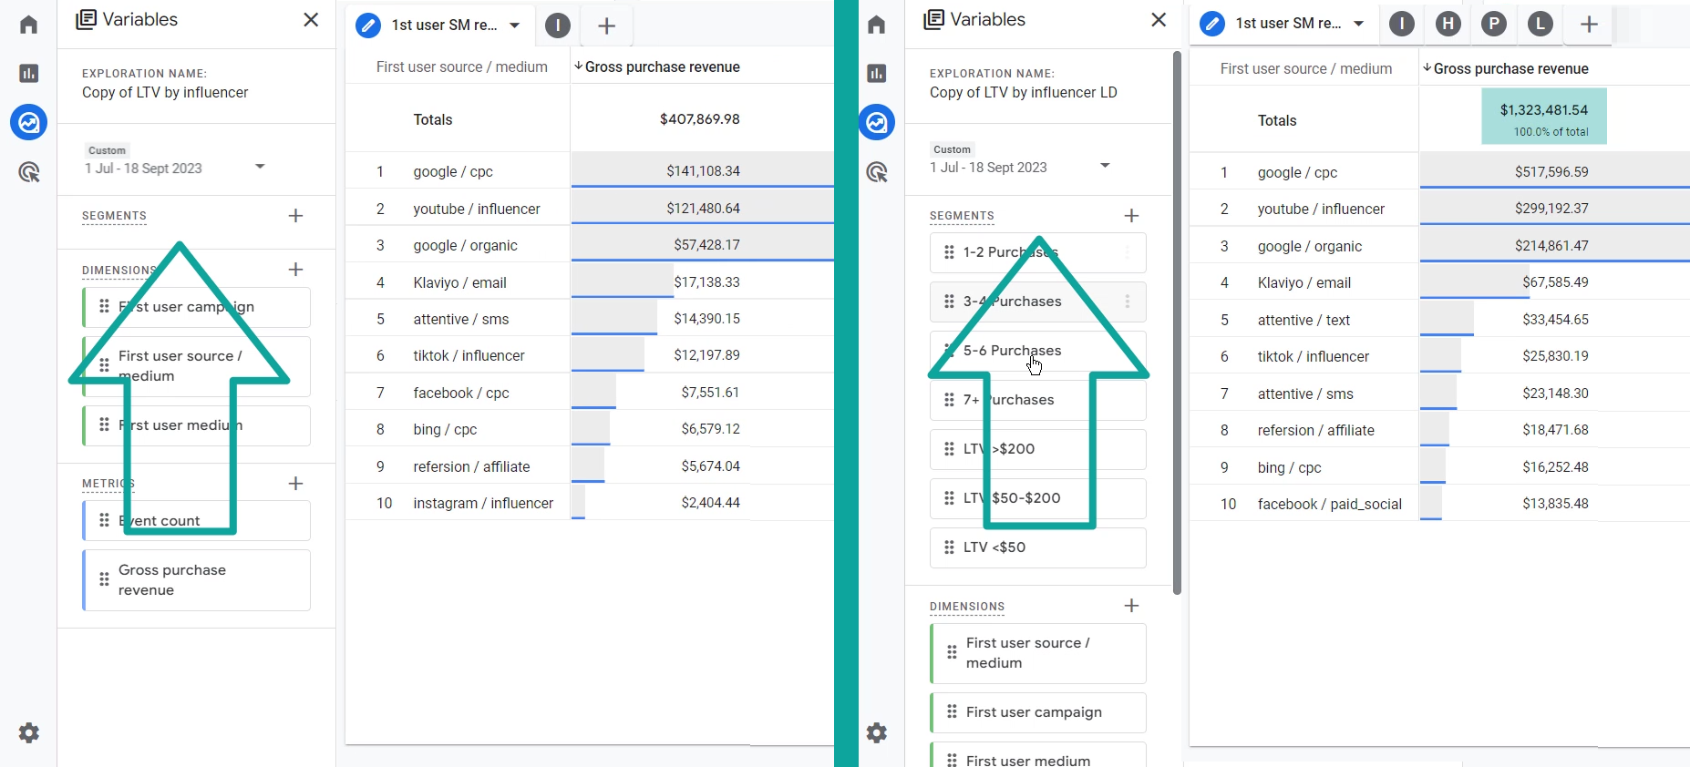This screenshot has width=1690, height=767.
Task: Click pencil edit icon on left tab
Action: click(368, 26)
